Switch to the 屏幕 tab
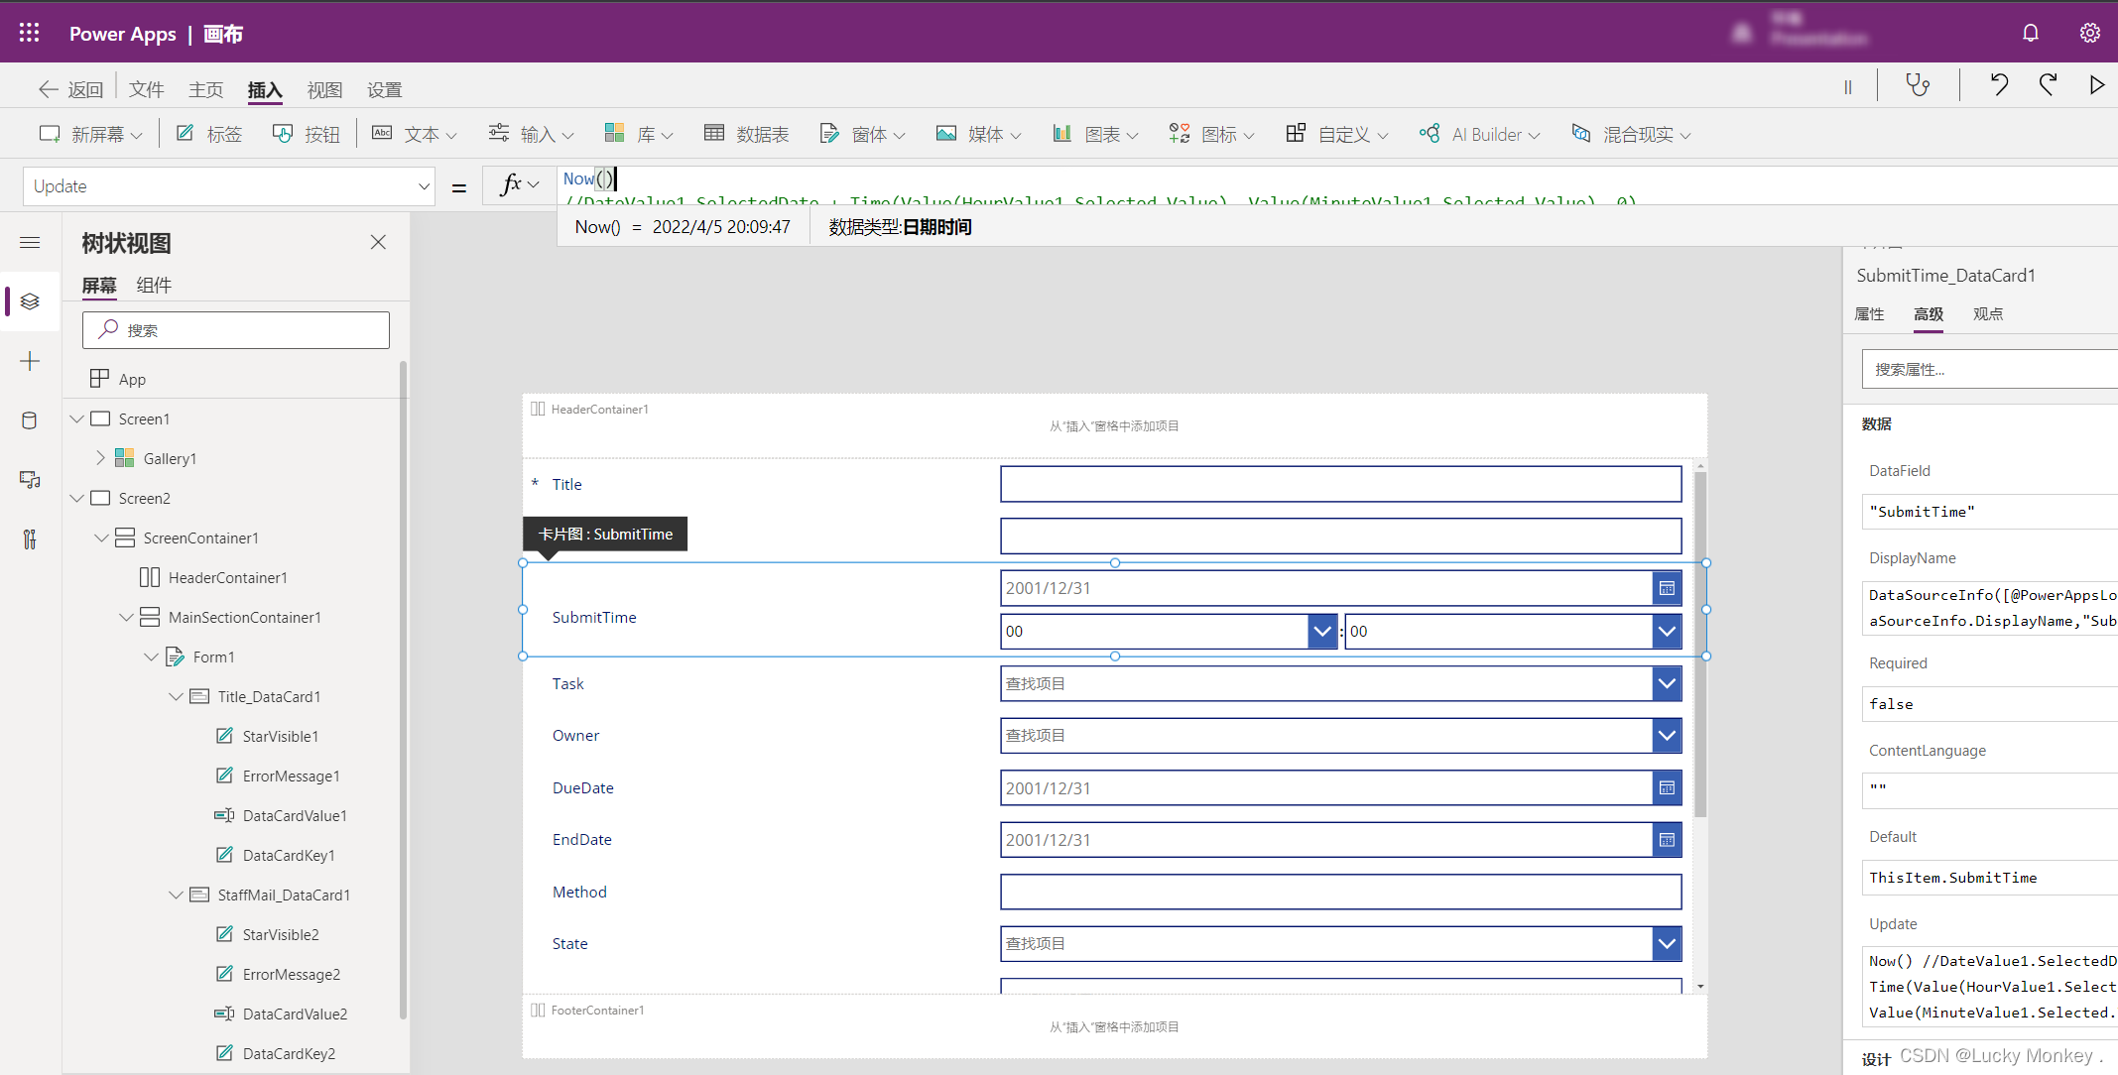This screenshot has width=2118, height=1075. pos(99,286)
